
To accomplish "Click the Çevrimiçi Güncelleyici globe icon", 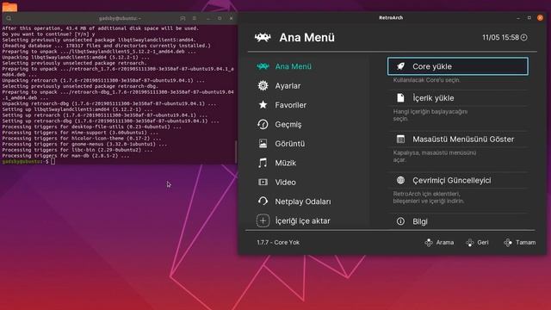I will (x=400, y=180).
